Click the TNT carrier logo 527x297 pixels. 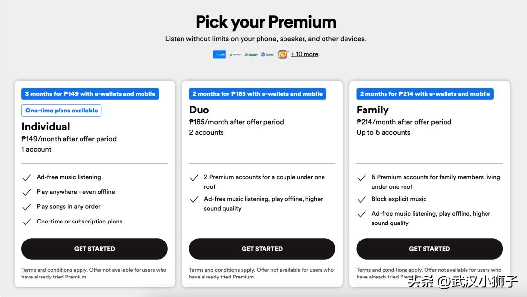(283, 55)
